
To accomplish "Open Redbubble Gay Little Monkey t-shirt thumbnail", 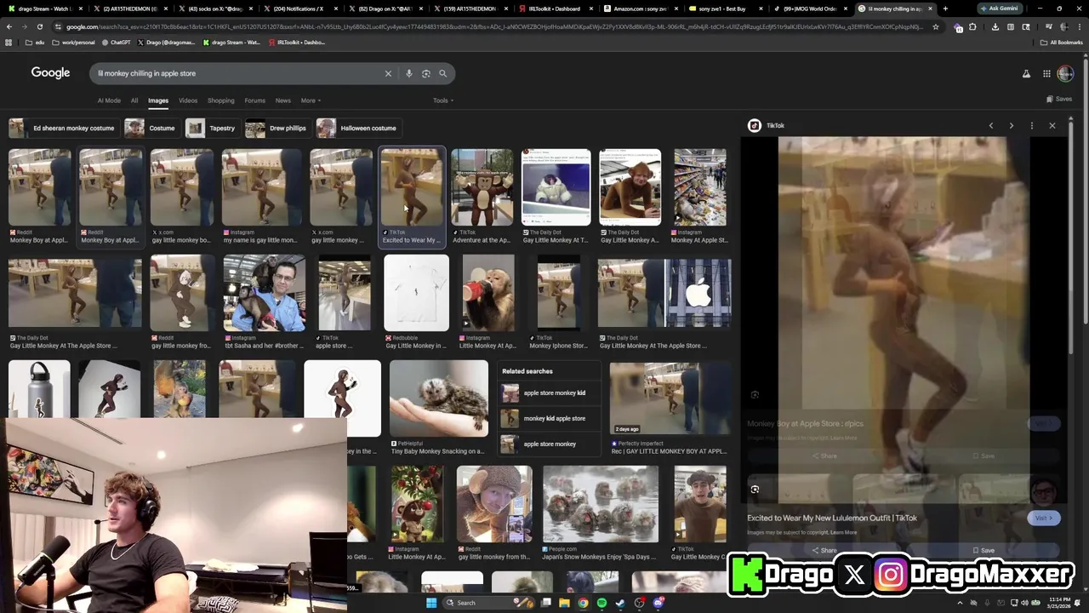I will [416, 293].
